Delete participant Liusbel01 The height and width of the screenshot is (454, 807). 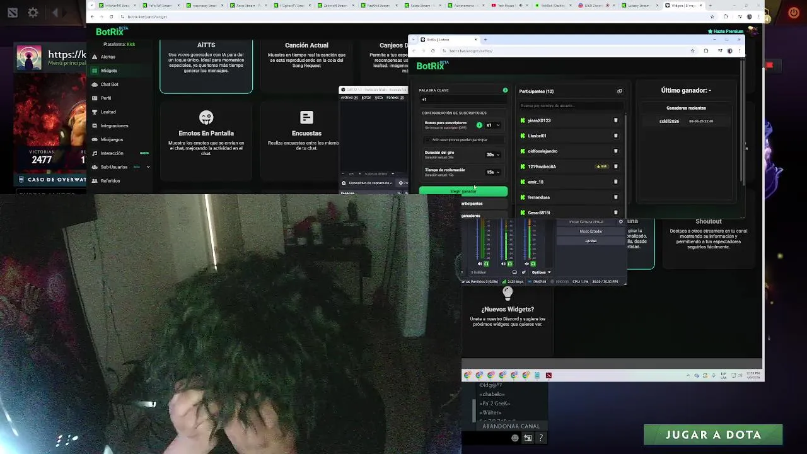(616, 136)
